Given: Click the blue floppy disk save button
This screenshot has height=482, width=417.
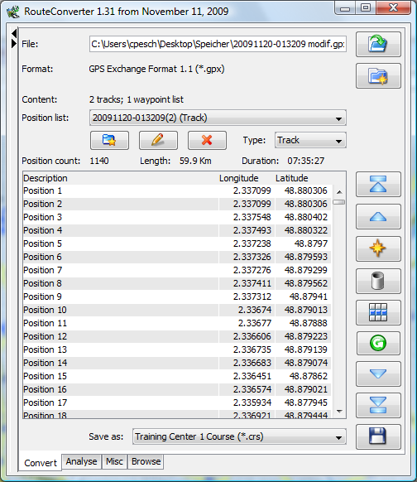Looking at the screenshot, I should tap(378, 436).
